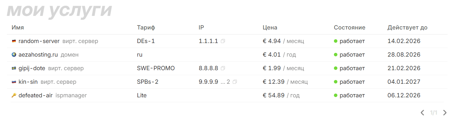Sort by the Имя column header
This screenshot has width=460, height=121.
pos(18,27)
